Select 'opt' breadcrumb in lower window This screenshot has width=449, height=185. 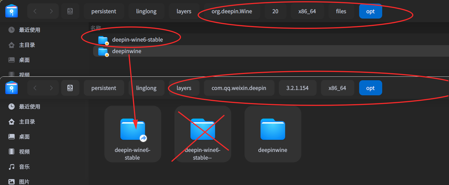click(370, 88)
